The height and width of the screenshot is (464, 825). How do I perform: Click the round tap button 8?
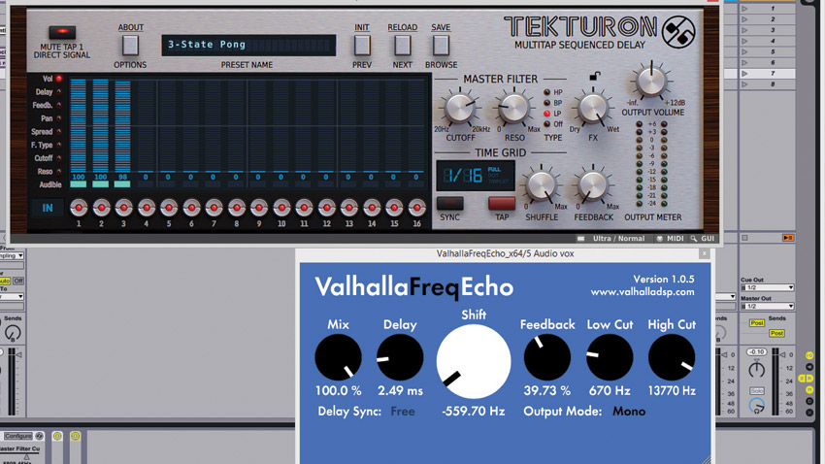236,208
